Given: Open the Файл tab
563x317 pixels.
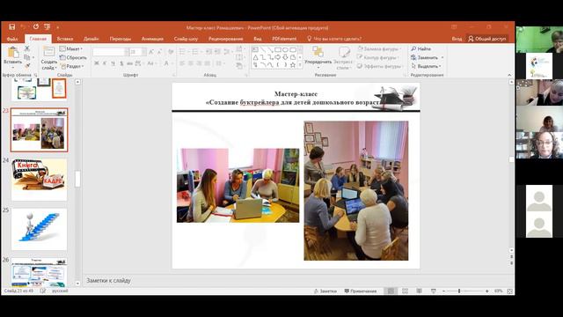Looking at the screenshot, I should [x=12, y=39].
